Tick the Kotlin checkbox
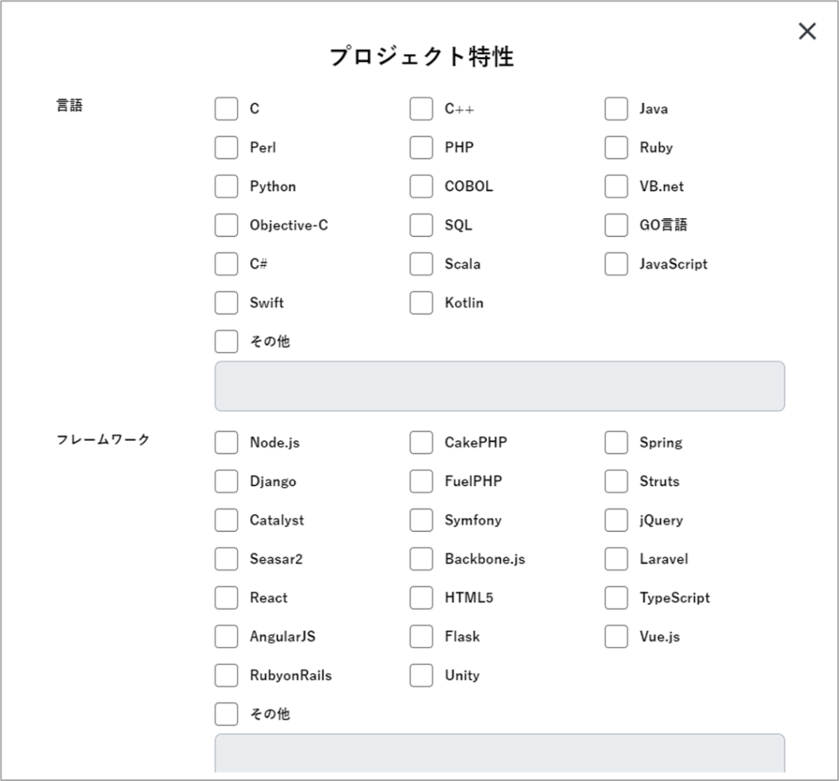Image resolution: width=839 pixels, height=781 pixels. point(421,302)
